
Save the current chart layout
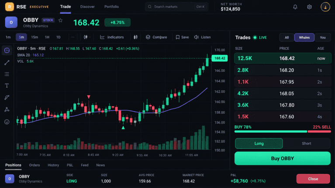pyautogui.click(x=182, y=37)
